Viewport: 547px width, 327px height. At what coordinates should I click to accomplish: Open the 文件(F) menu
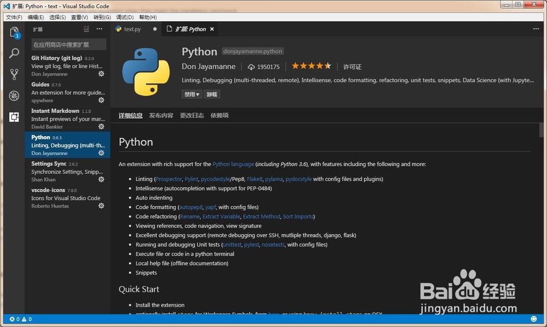[x=14, y=17]
